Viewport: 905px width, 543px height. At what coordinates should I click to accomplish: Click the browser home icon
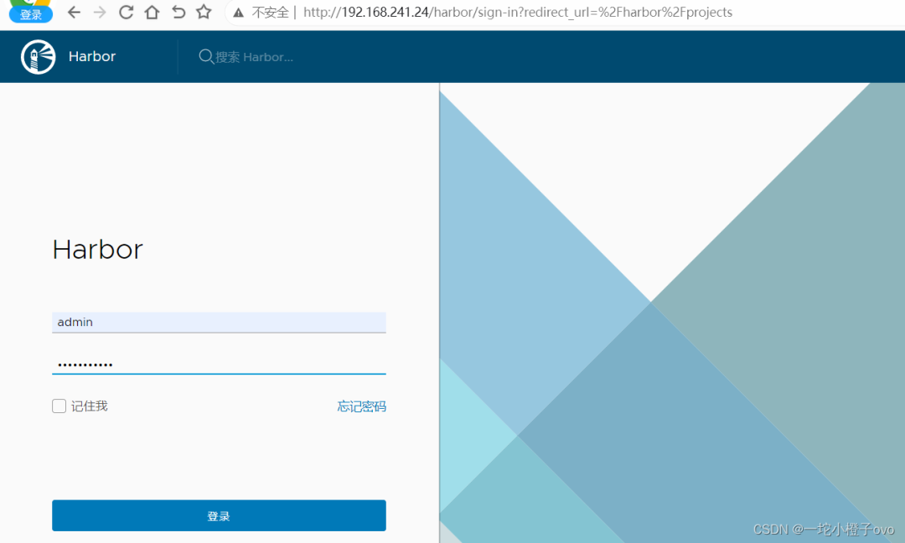[153, 13]
